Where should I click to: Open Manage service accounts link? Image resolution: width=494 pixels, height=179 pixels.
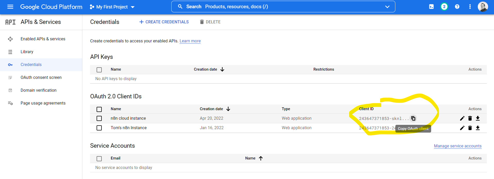pyautogui.click(x=457, y=146)
